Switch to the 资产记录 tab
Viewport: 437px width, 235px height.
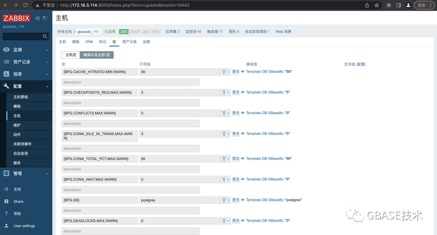click(x=129, y=42)
